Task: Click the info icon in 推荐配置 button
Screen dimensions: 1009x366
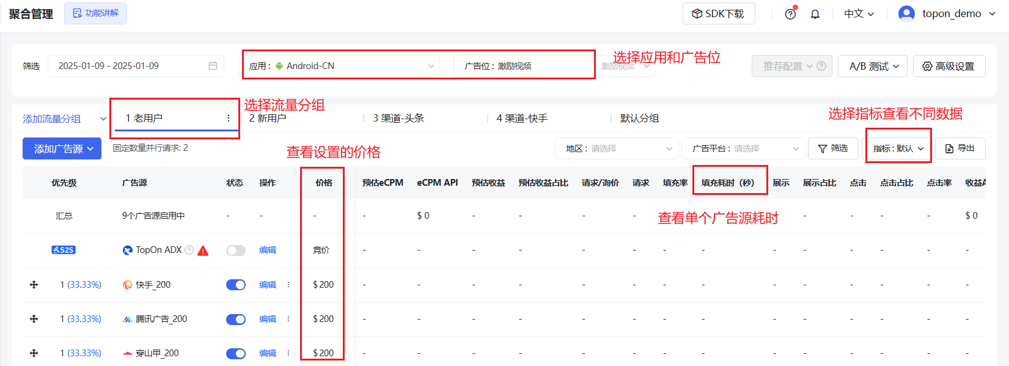Action: (x=821, y=66)
